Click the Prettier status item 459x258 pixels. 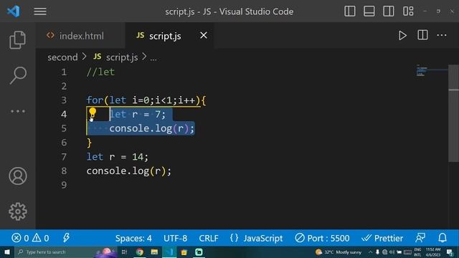382,238
